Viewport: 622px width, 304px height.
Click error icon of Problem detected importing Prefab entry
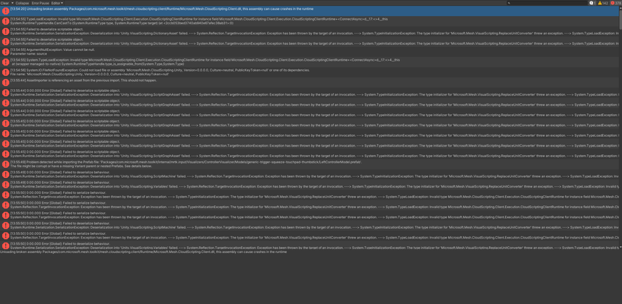5,164
